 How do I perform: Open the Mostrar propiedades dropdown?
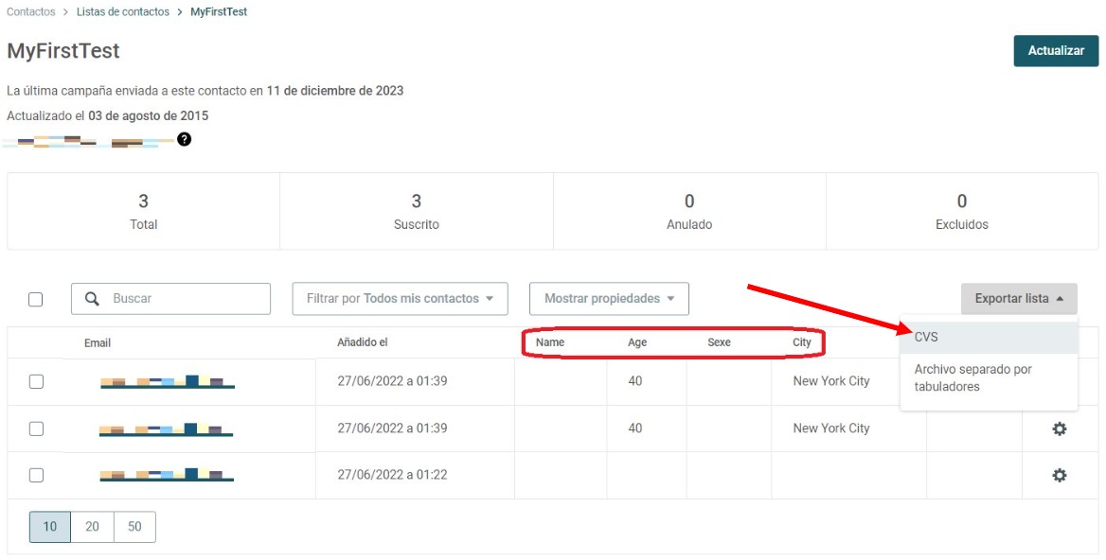[609, 299]
